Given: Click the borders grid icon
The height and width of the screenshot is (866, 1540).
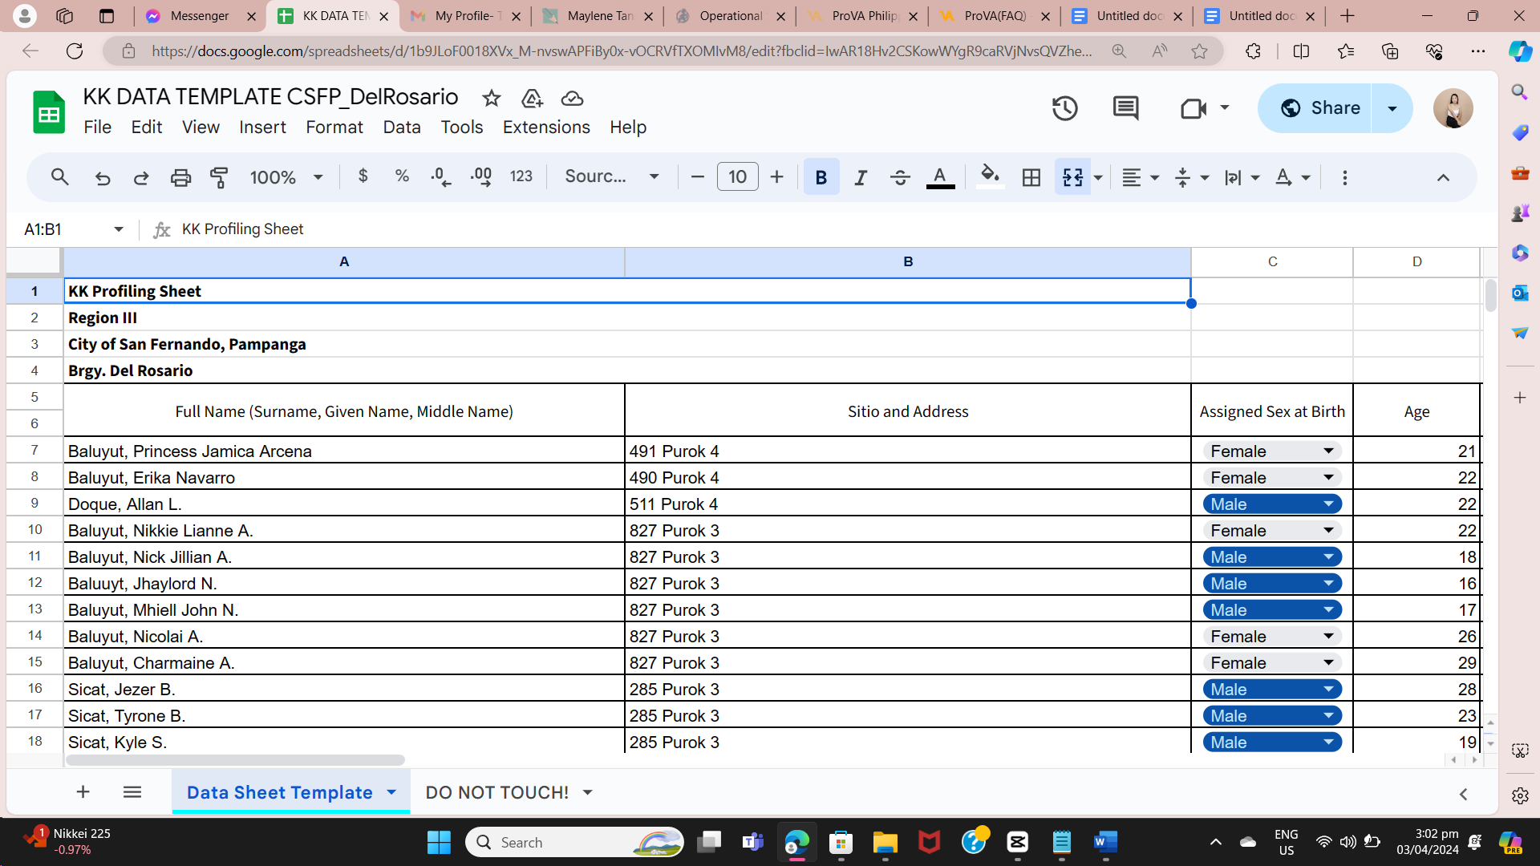Looking at the screenshot, I should coord(1031,177).
